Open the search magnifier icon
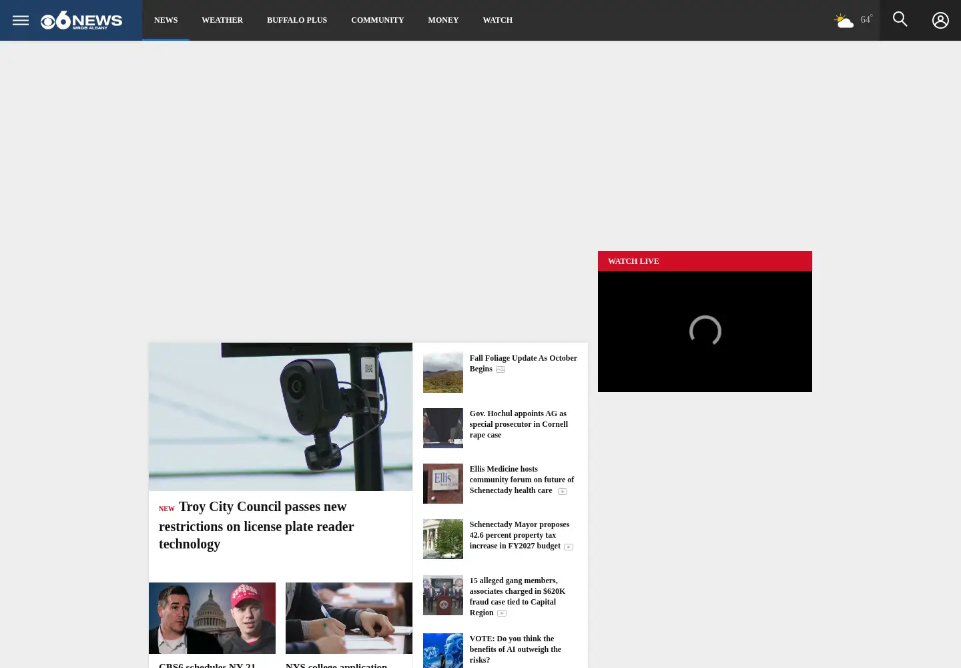 tap(900, 19)
